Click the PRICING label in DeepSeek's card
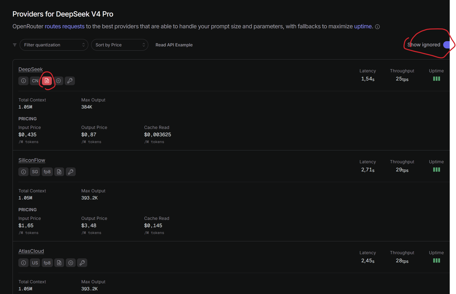 (28, 119)
